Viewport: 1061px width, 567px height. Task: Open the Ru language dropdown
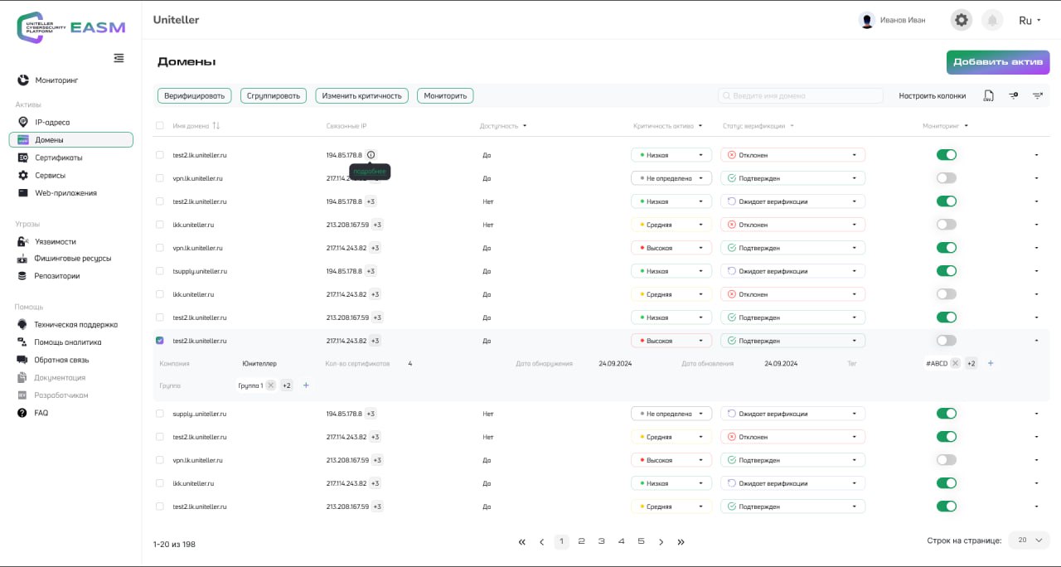click(x=1030, y=21)
